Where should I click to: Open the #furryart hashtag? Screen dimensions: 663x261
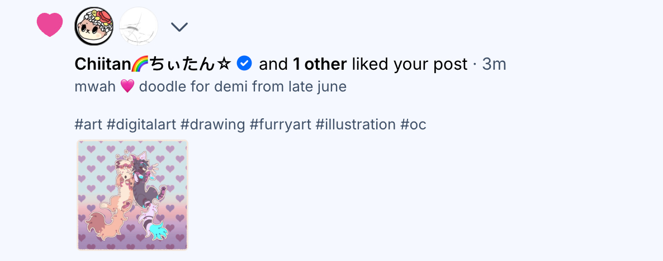[280, 124]
